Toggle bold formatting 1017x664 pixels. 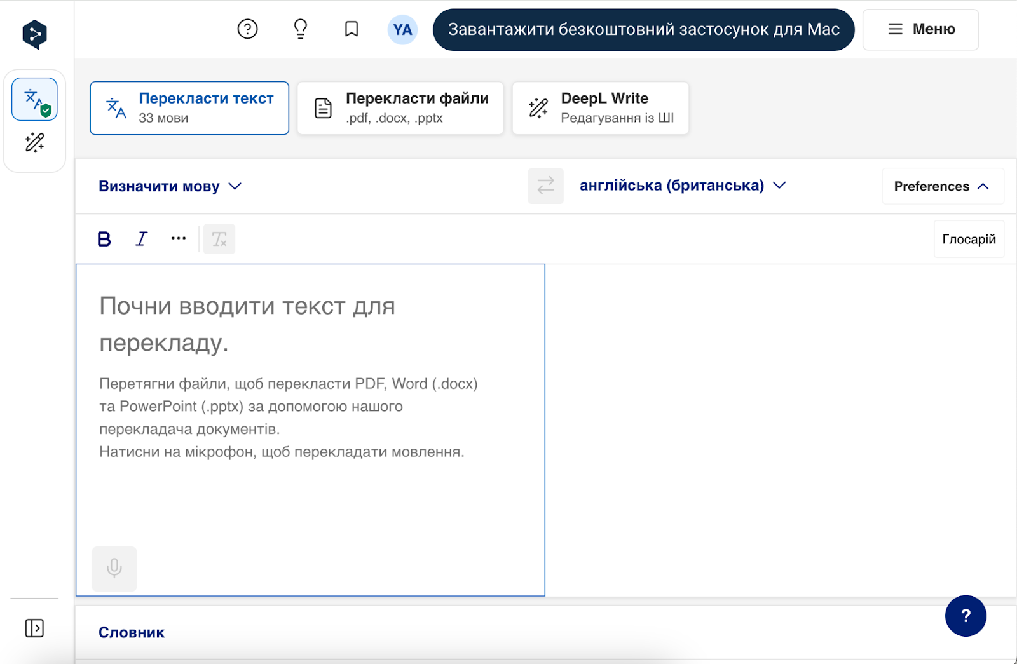(x=104, y=239)
